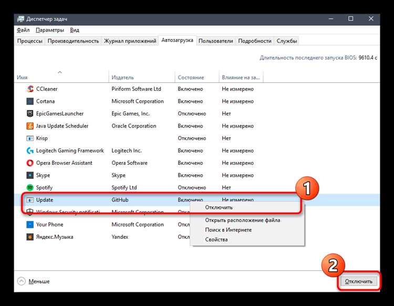Image resolution: width=394 pixels, height=306 pixels.
Task: Select the Krisp icon
Action: pyautogui.click(x=30, y=138)
